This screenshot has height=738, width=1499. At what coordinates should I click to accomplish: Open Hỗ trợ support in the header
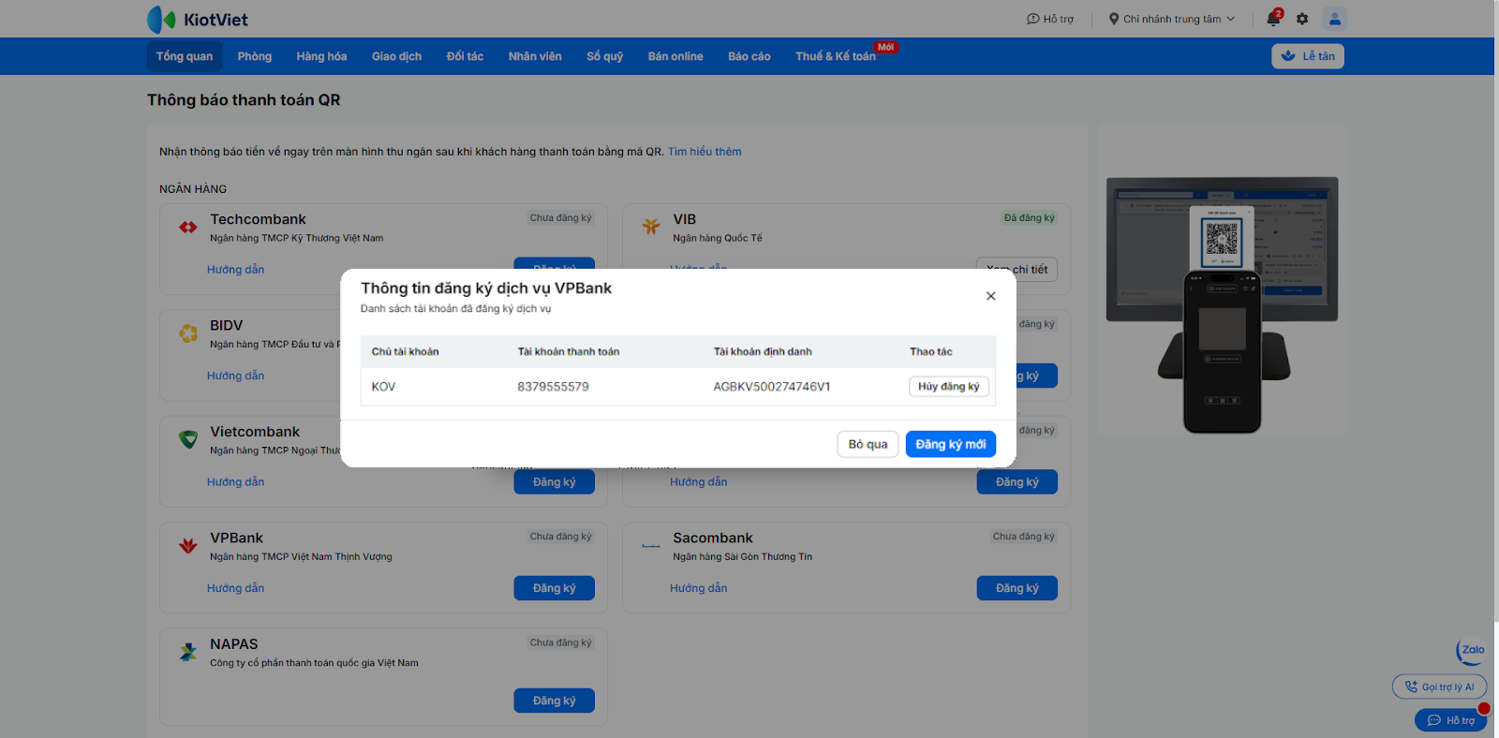(1050, 19)
